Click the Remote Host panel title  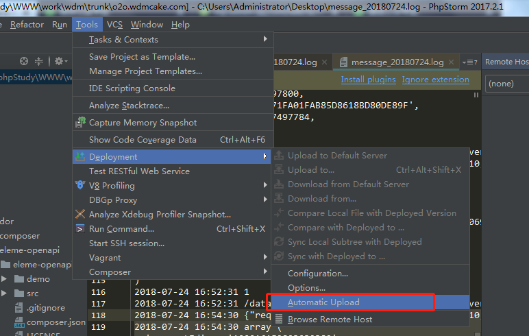(507, 62)
